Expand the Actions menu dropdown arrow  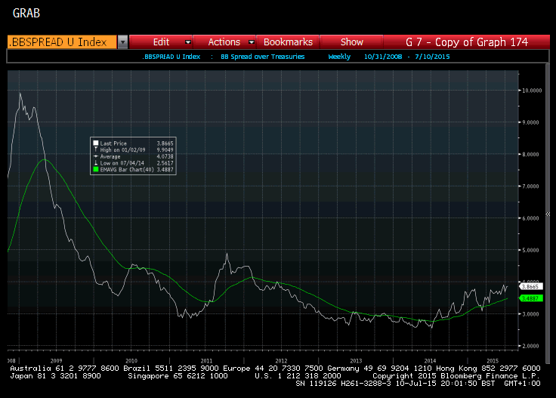point(251,42)
